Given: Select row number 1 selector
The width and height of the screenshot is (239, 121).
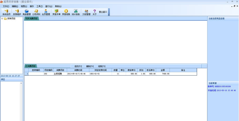Looking at the screenshot, I should click(x=27, y=74).
